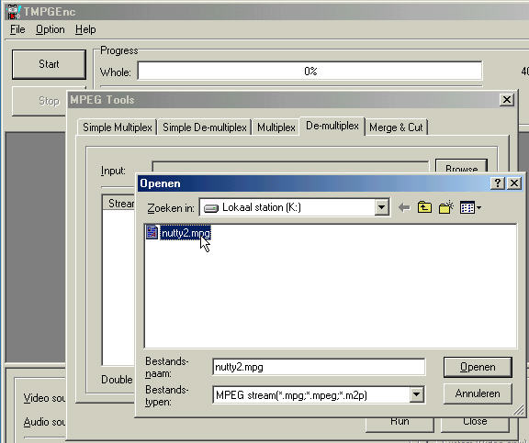Image resolution: width=529 pixels, height=443 pixels.
Task: Open the Help menu in TMPGEnc
Action: [x=85, y=29]
